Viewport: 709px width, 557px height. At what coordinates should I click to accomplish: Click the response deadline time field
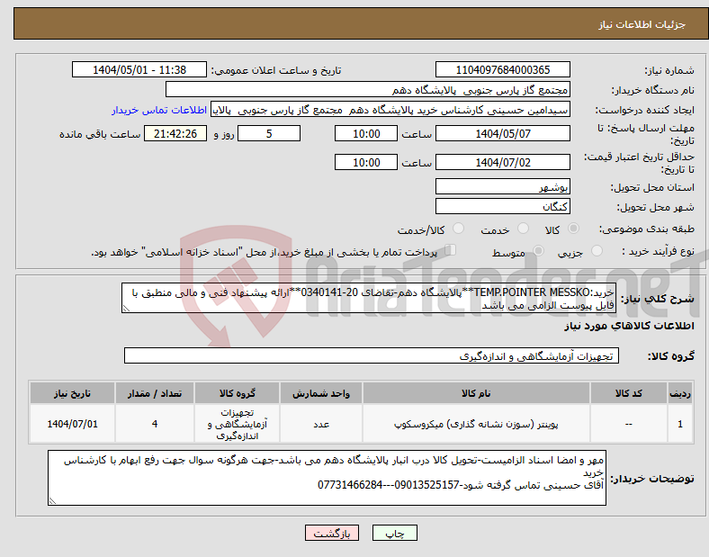366,134
